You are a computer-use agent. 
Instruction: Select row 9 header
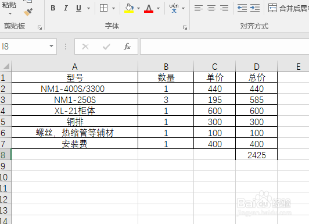pos(6,166)
